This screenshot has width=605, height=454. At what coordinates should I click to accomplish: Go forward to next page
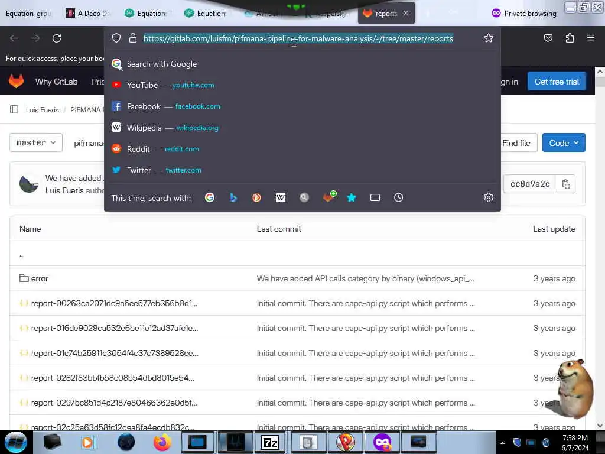35,38
